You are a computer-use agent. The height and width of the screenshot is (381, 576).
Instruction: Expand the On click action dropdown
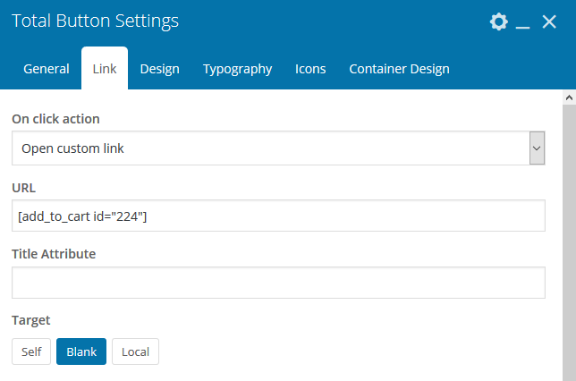[x=268, y=148]
